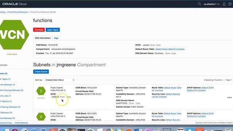Viewport: 233px width, 131px height.
Task: Click the Oracle Cloud logo
Action: [14, 4]
